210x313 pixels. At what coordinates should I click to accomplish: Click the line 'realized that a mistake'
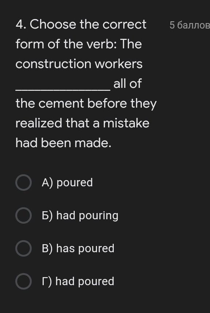click(x=82, y=123)
